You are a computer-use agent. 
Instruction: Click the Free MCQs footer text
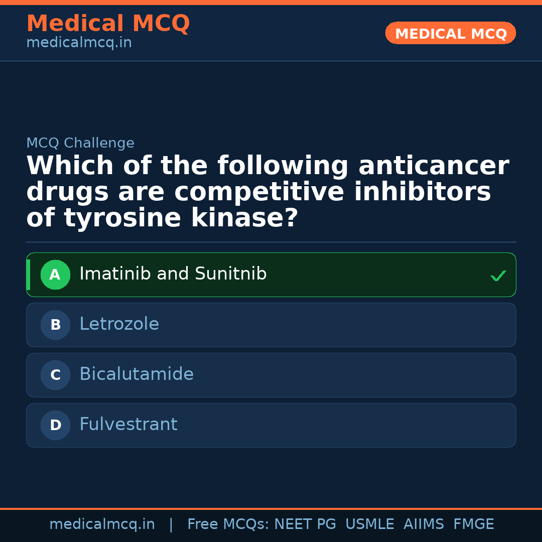click(x=228, y=524)
